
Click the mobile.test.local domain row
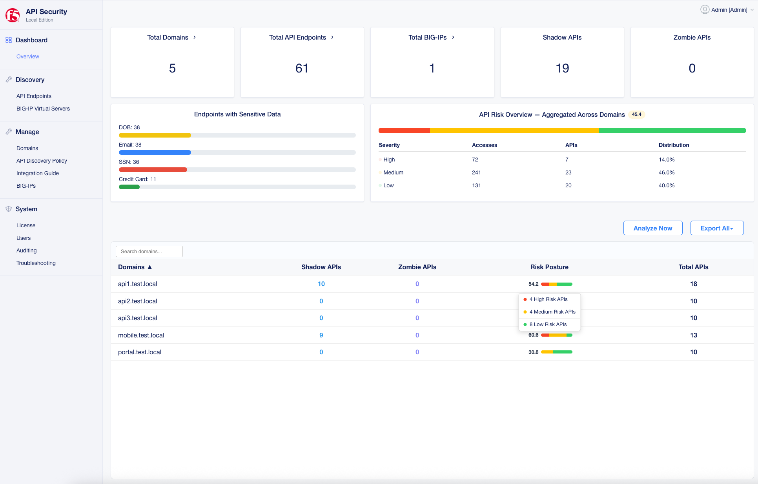(432, 335)
